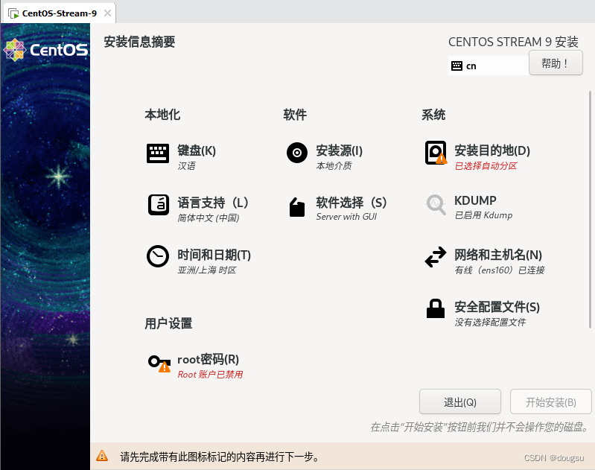Open the time and date clock icon
The image size is (595, 470).
pos(157,256)
